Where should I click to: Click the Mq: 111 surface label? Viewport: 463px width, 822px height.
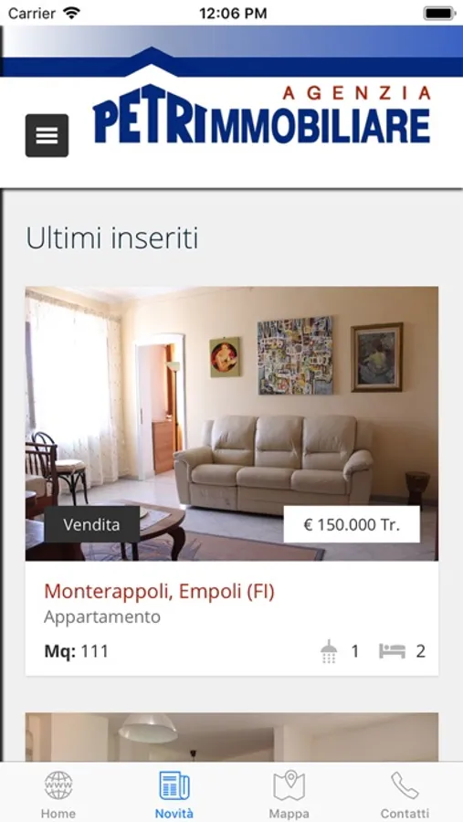pos(77,651)
